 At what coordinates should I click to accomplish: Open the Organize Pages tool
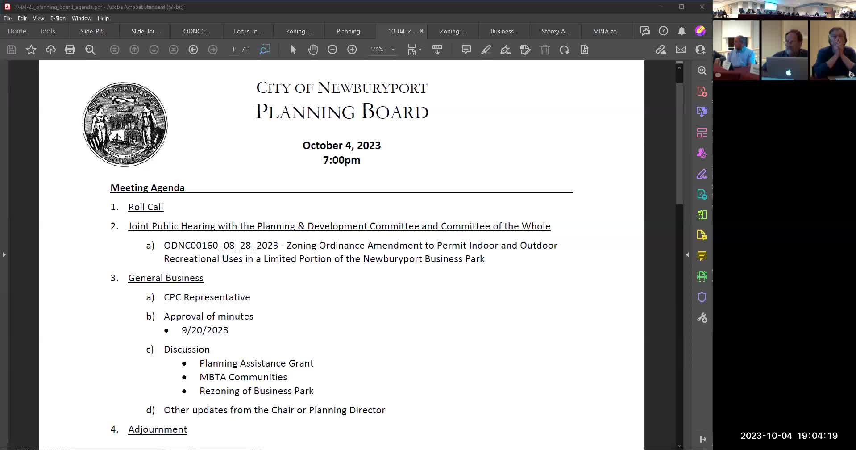(702, 133)
